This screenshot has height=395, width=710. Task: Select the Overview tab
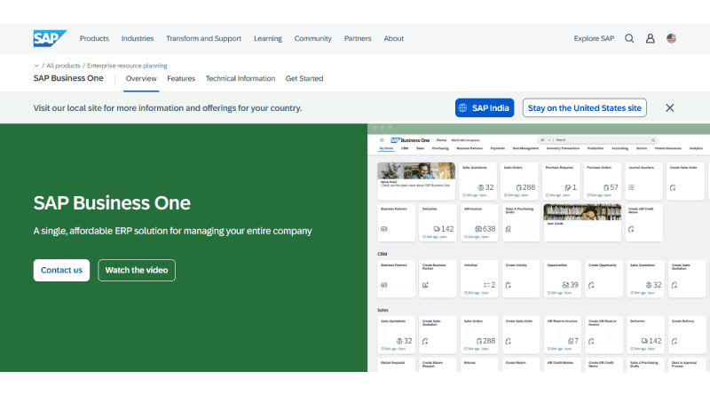(x=141, y=78)
